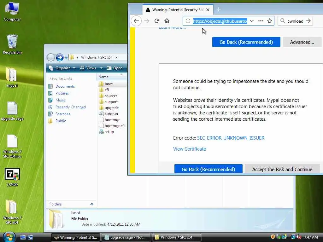Switch to upgrade saga Notepad taskbar button

pos(126,238)
